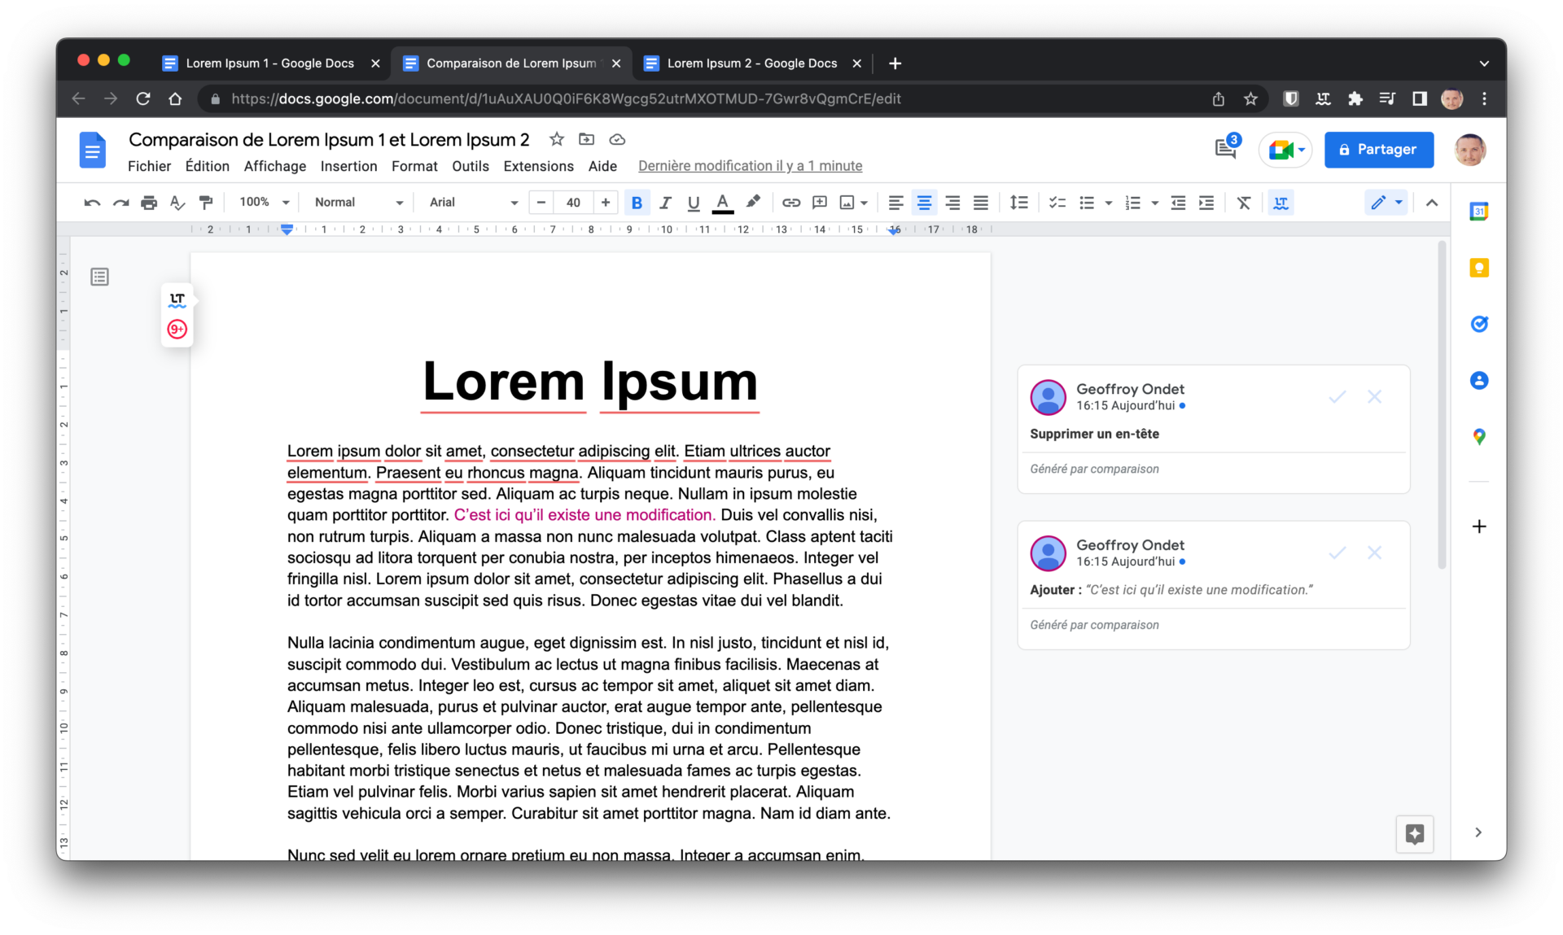
Task: Select the paint format tool
Action: [x=205, y=203]
